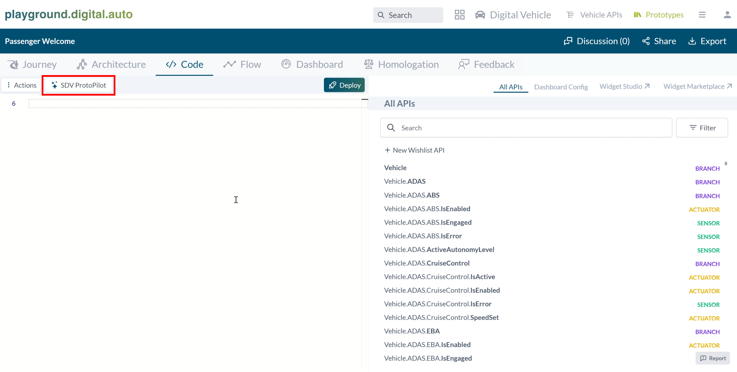Click the Deploy button

(344, 85)
